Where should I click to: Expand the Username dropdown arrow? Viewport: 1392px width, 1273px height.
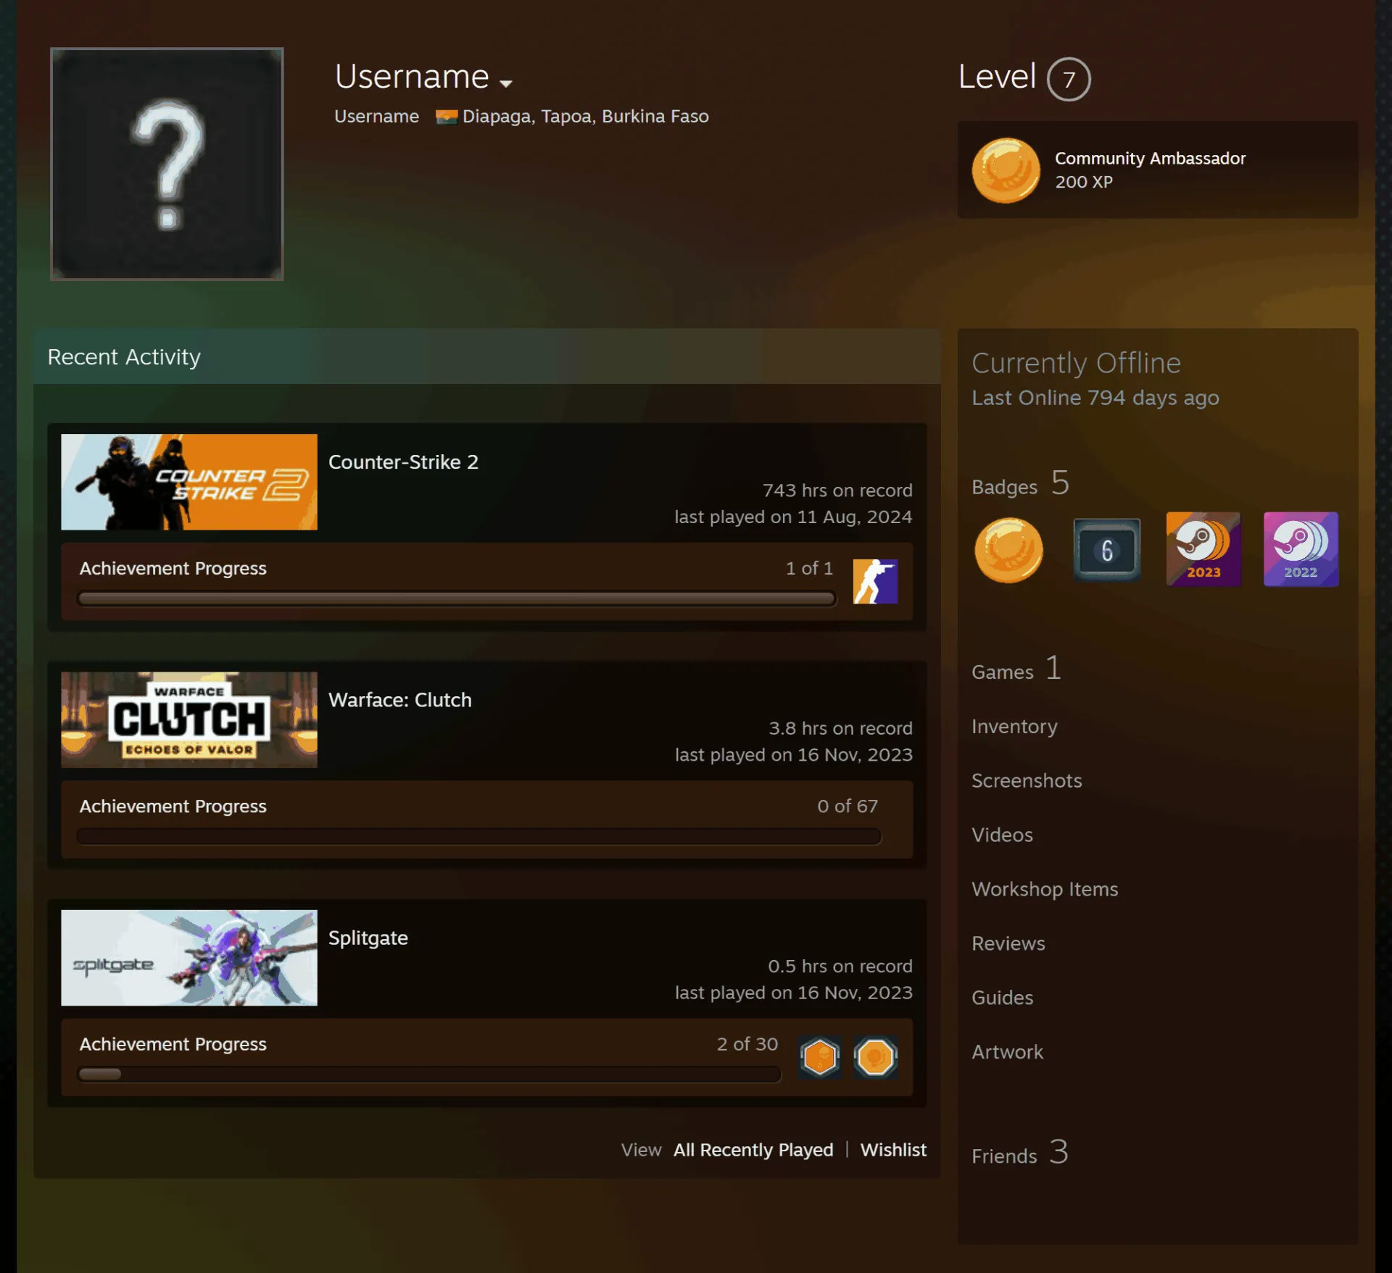pos(506,83)
